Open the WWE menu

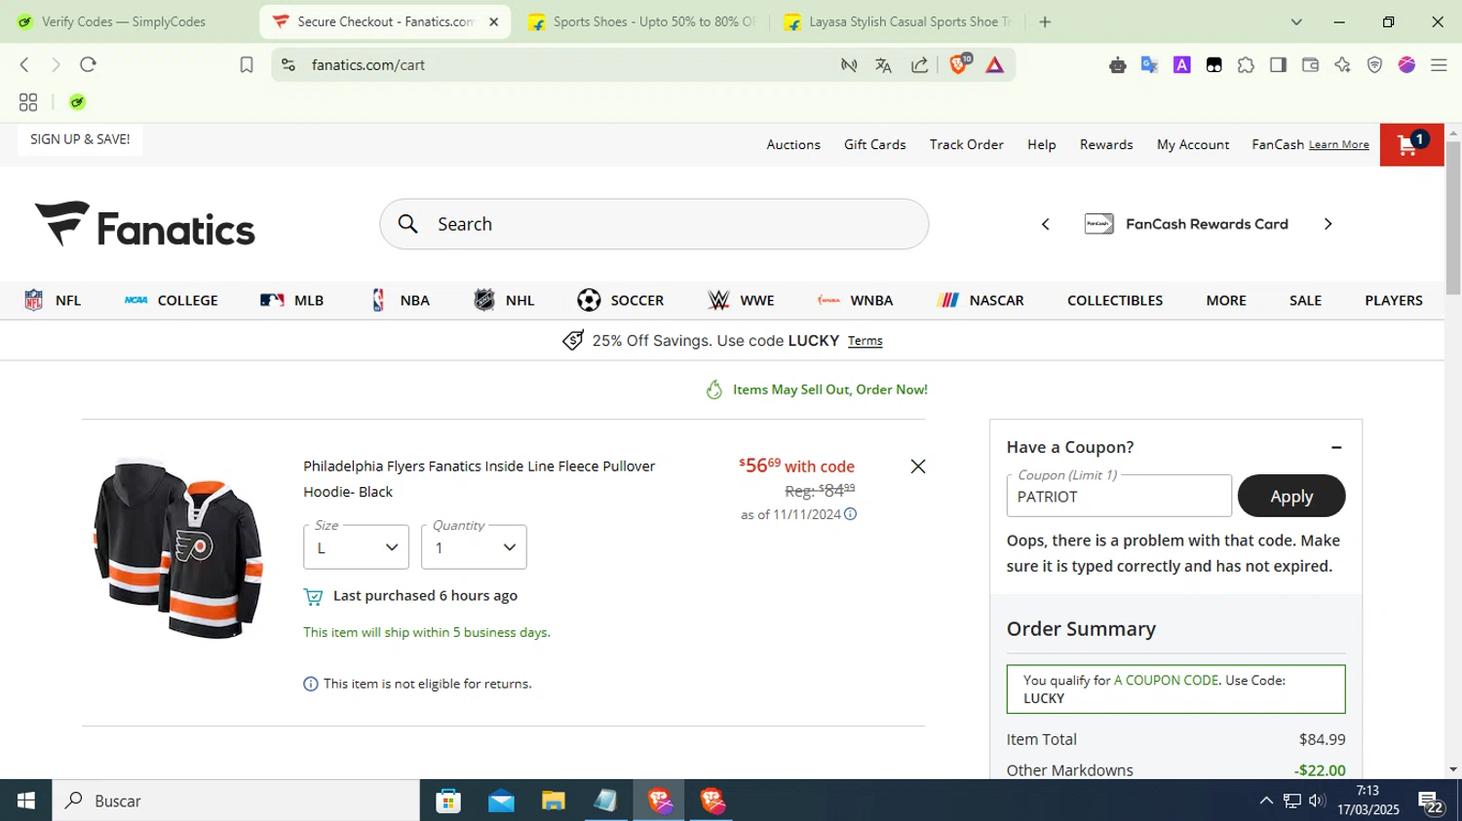741,300
